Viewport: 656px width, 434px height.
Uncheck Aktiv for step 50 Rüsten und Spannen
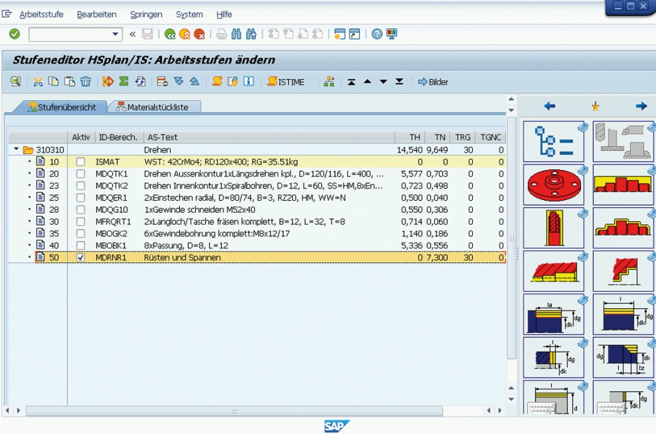[x=81, y=257]
